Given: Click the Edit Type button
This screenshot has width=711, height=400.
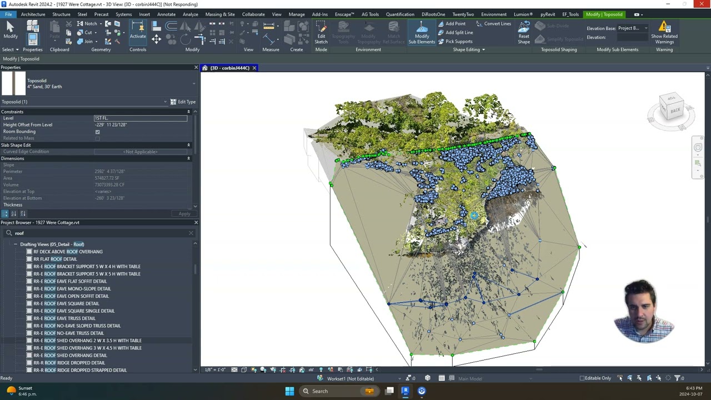Looking at the screenshot, I should point(183,102).
